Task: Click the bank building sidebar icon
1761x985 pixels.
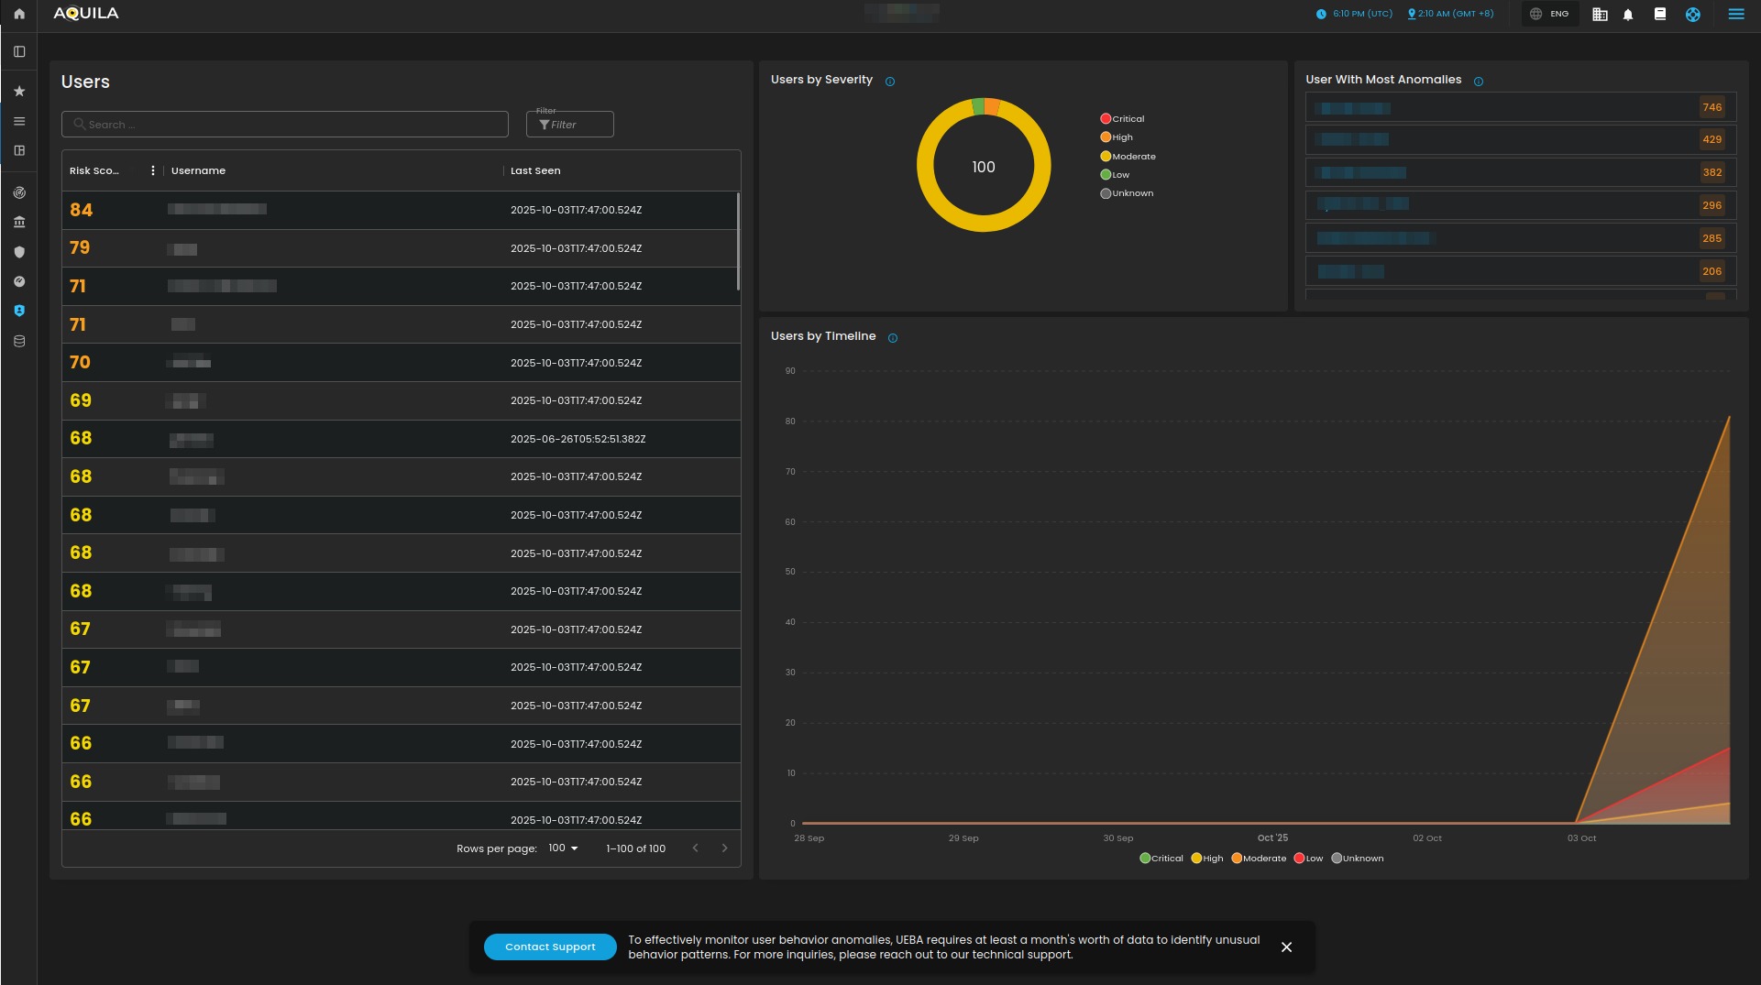Action: click(x=19, y=223)
